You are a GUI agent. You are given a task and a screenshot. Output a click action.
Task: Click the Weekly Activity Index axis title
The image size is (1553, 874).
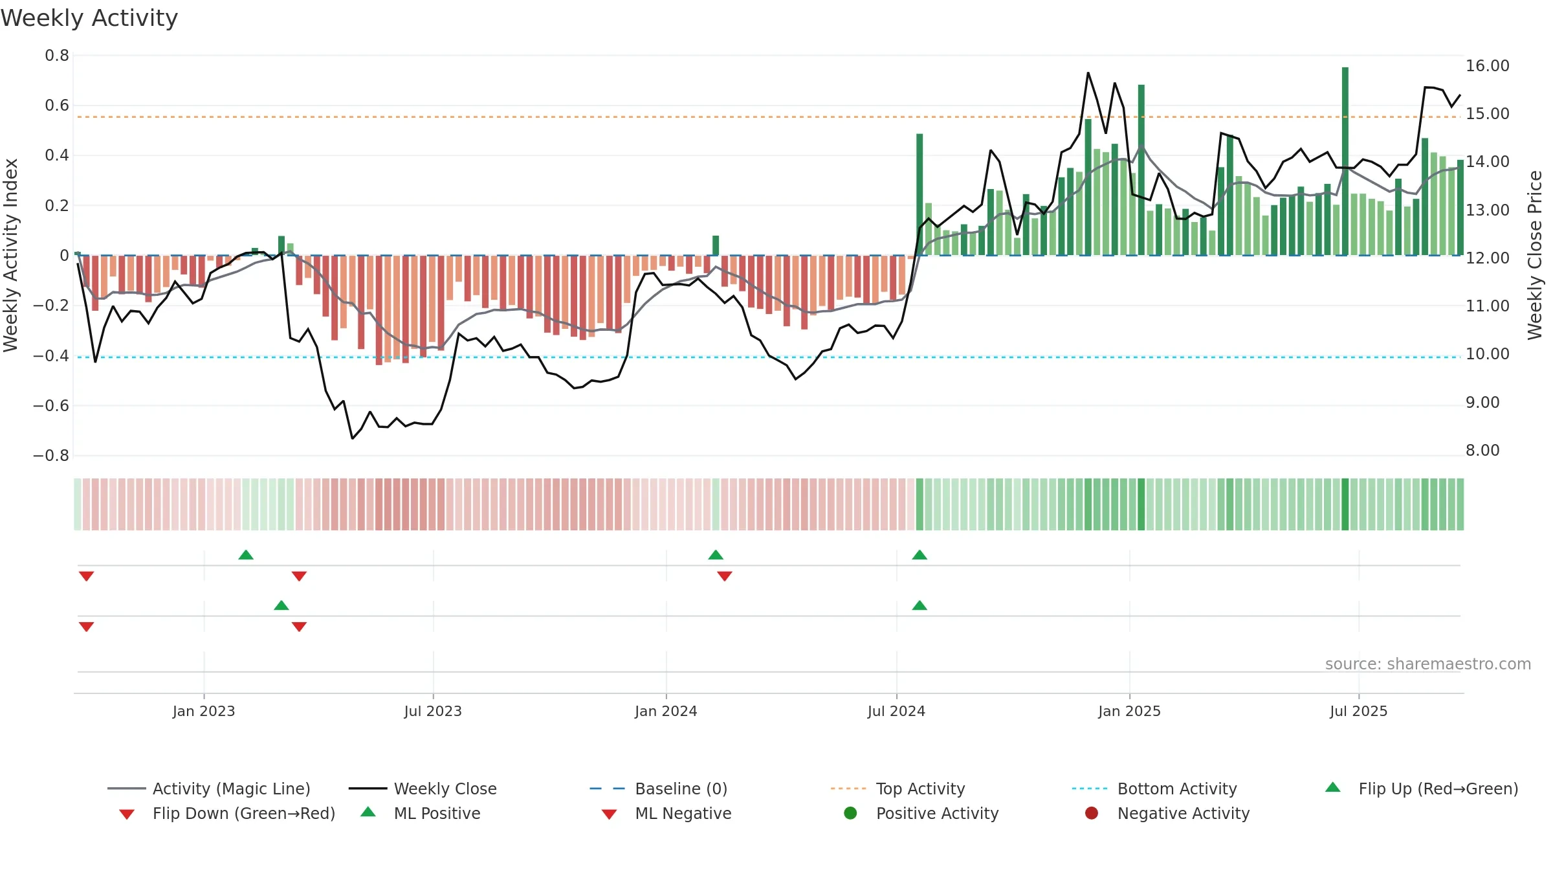[10, 255]
